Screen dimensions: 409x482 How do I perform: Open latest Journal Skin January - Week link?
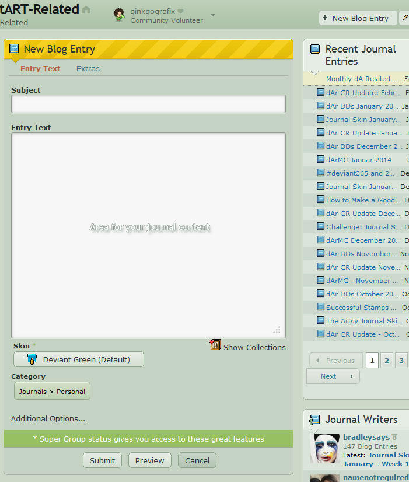click(x=376, y=460)
